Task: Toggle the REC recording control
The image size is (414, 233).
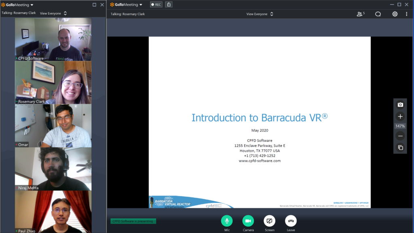Action: (156, 4)
